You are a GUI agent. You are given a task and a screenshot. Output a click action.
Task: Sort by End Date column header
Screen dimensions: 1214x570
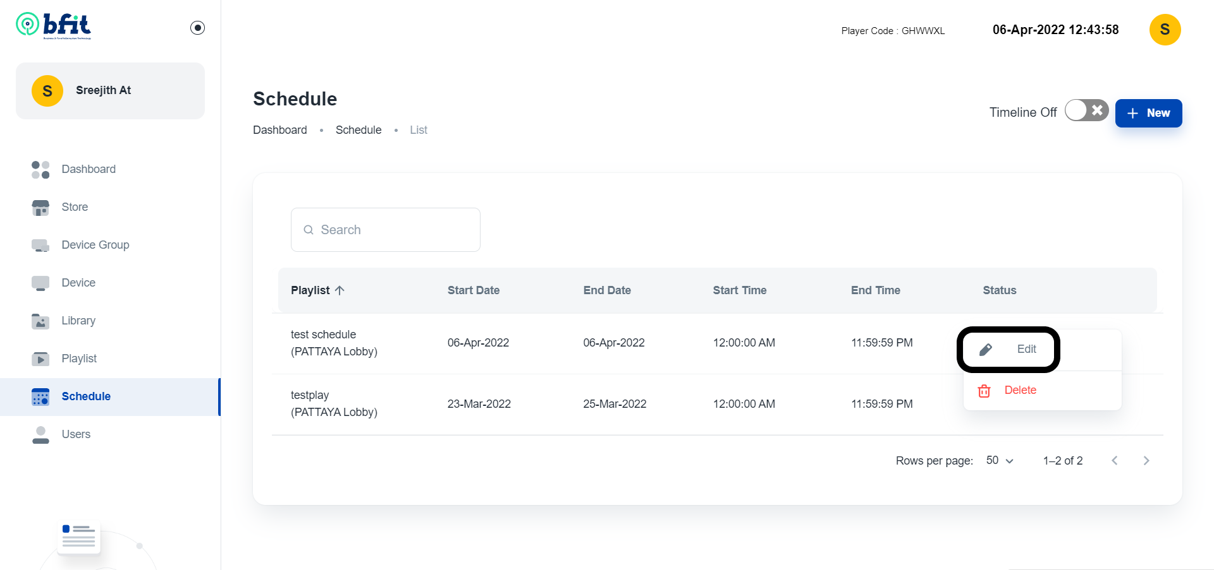coord(607,290)
